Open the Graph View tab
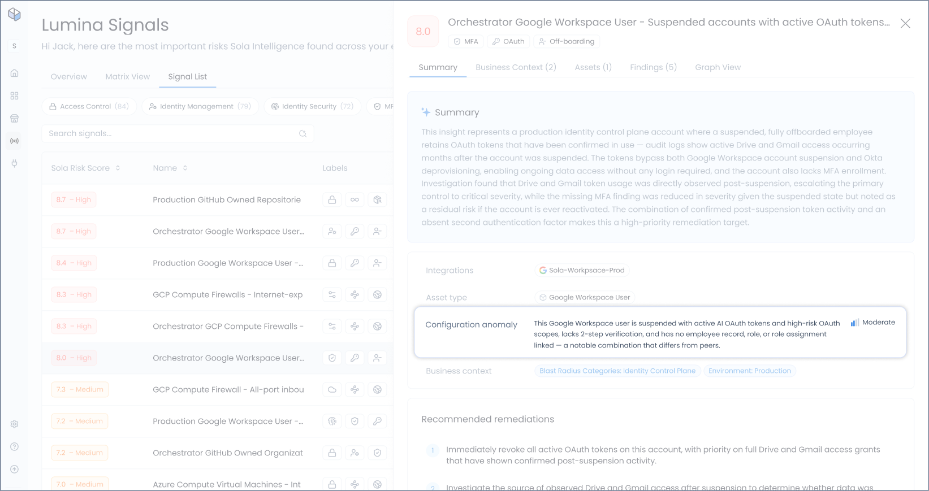The height and width of the screenshot is (491, 929). coord(718,67)
